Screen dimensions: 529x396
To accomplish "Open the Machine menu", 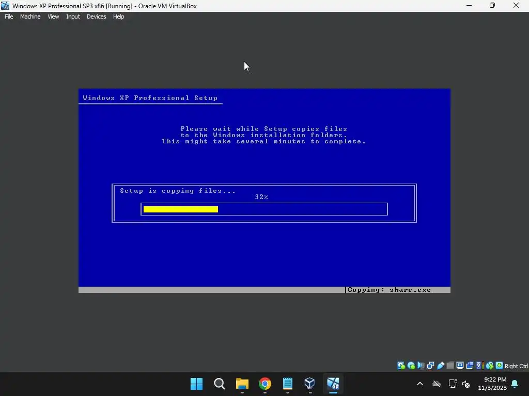I will 30,16.
